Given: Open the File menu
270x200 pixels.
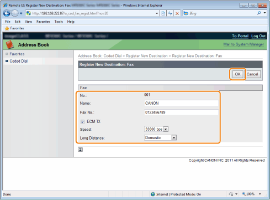Looking at the screenshot, I should tap(8, 22).
